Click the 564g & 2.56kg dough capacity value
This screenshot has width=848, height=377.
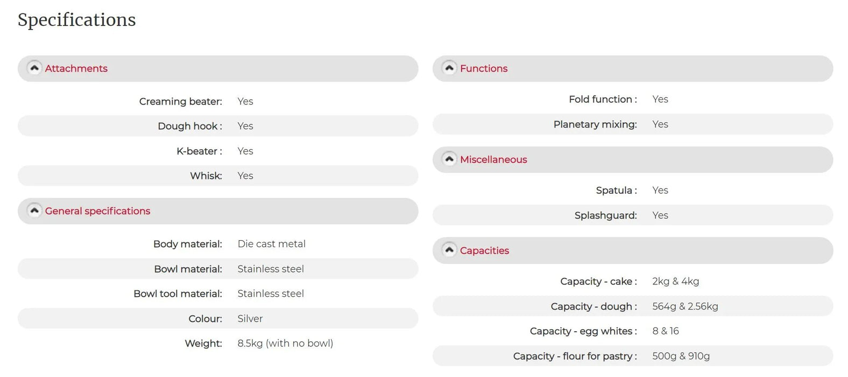tap(685, 306)
